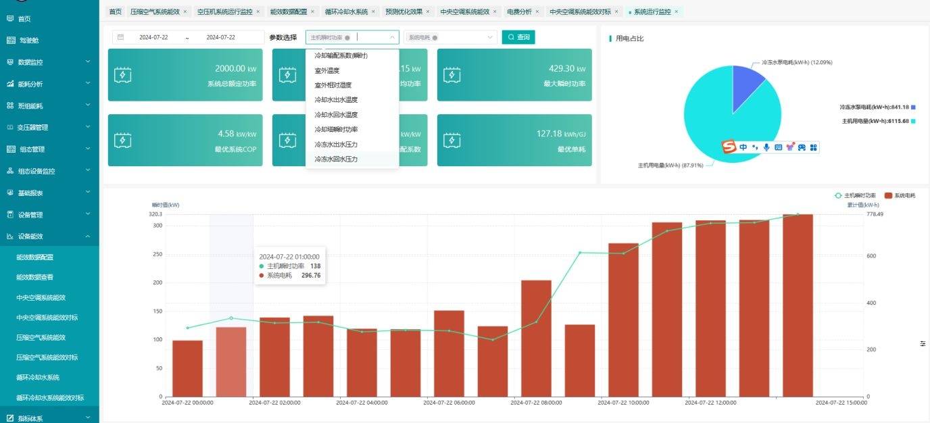Open 中央空调系统能效 in the sidebar
This screenshot has height=423, width=930.
click(41, 297)
